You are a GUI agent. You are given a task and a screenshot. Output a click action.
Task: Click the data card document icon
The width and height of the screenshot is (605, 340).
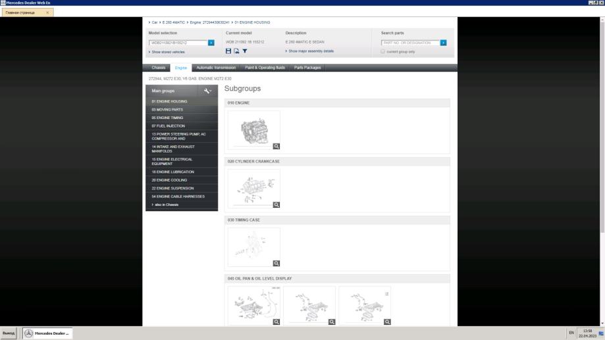click(x=236, y=51)
